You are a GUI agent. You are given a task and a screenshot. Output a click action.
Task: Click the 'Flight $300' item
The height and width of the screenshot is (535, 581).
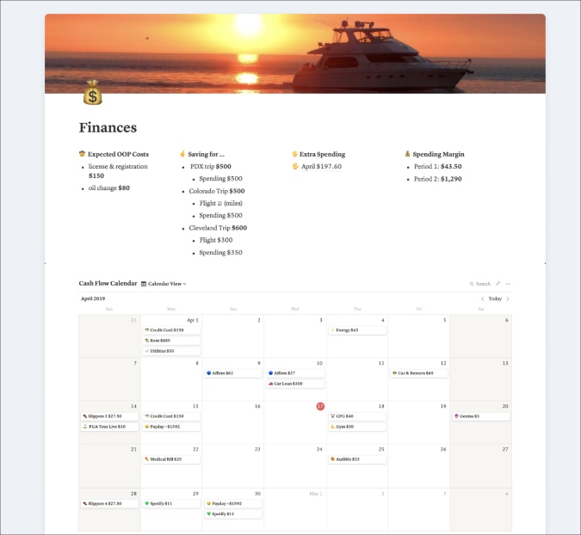coord(216,240)
